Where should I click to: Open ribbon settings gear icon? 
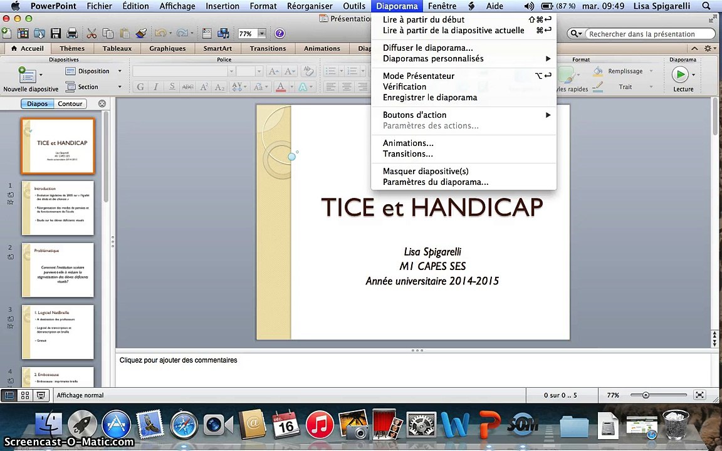[x=708, y=48]
